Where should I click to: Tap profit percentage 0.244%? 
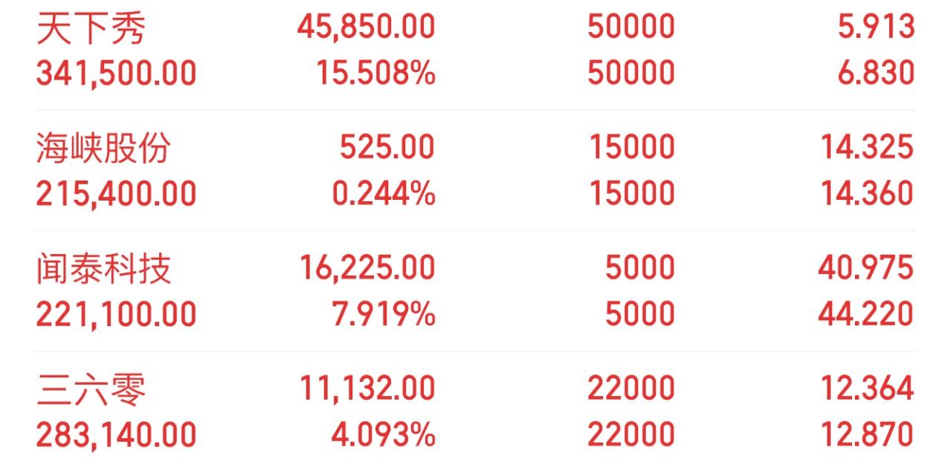click(384, 194)
